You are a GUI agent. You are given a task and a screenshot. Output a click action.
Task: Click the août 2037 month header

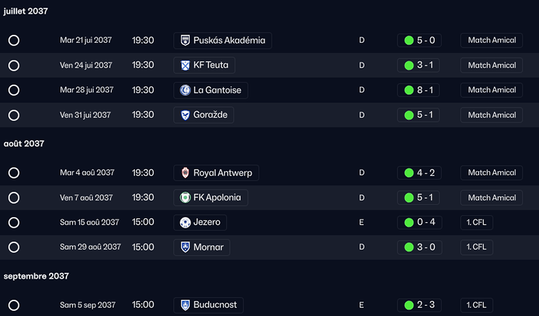tap(24, 143)
